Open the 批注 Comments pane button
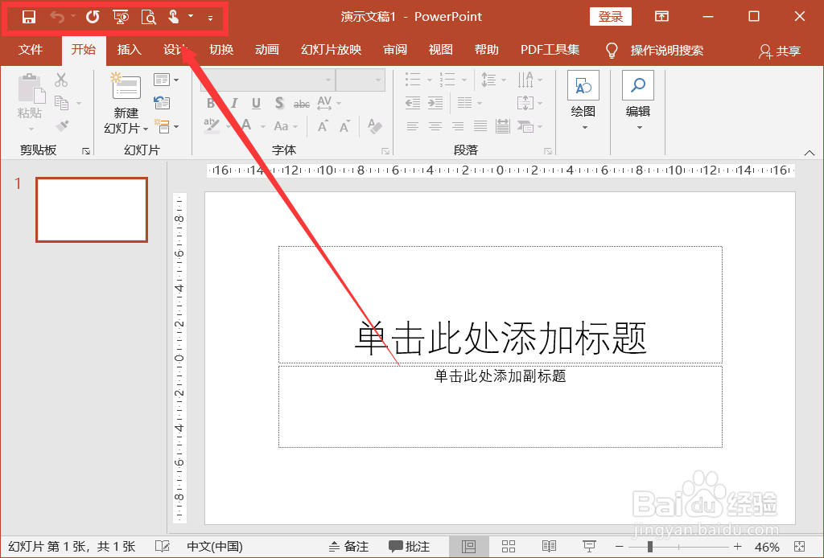824x558 pixels. coord(409,547)
